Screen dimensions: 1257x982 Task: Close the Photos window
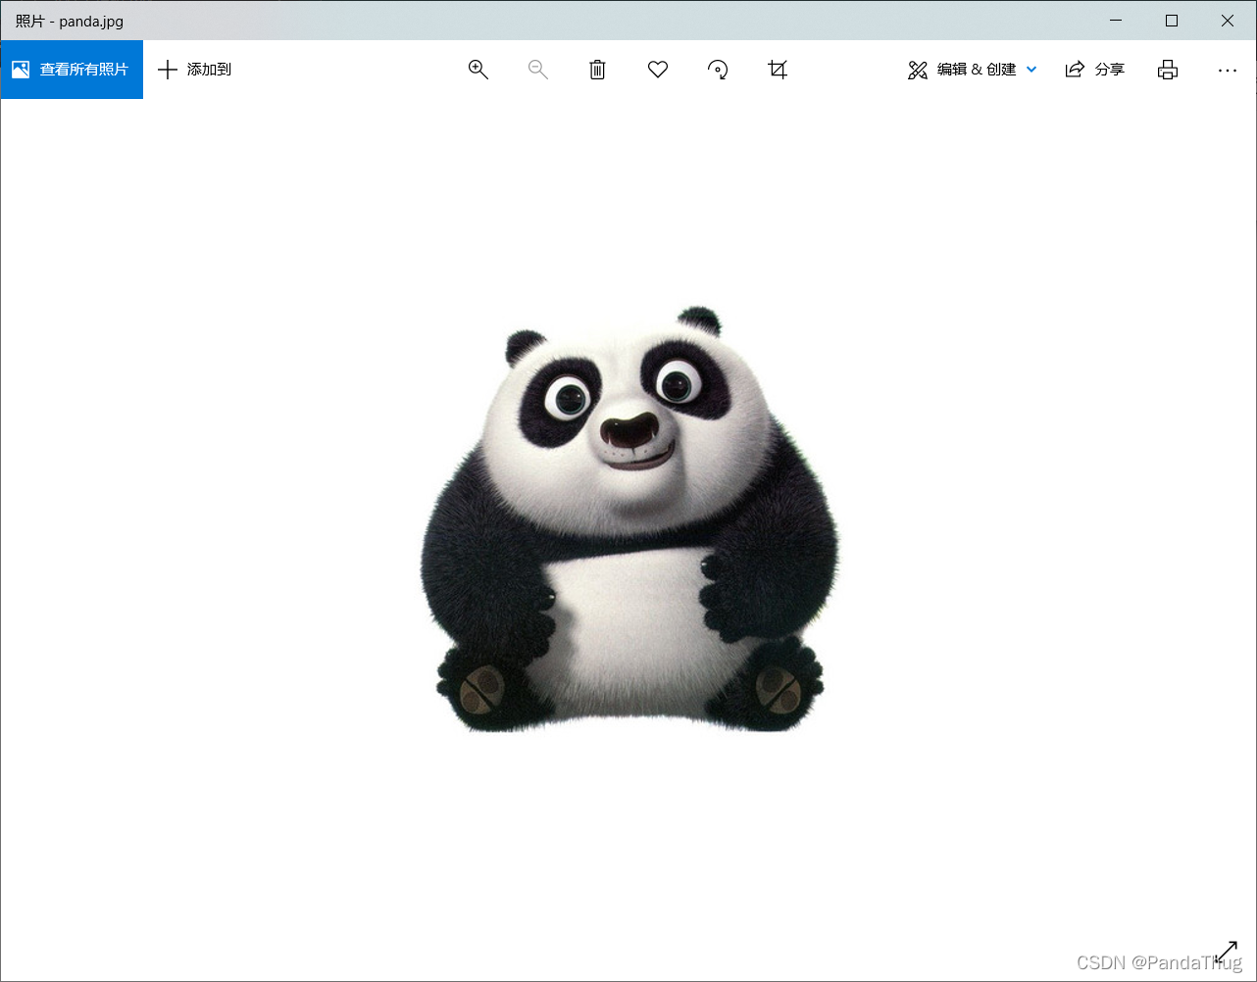1228,21
